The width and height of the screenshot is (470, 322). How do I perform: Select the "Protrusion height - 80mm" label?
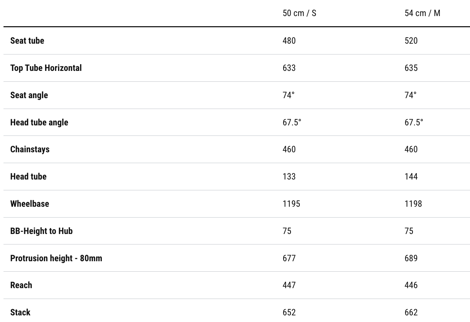coord(56,258)
